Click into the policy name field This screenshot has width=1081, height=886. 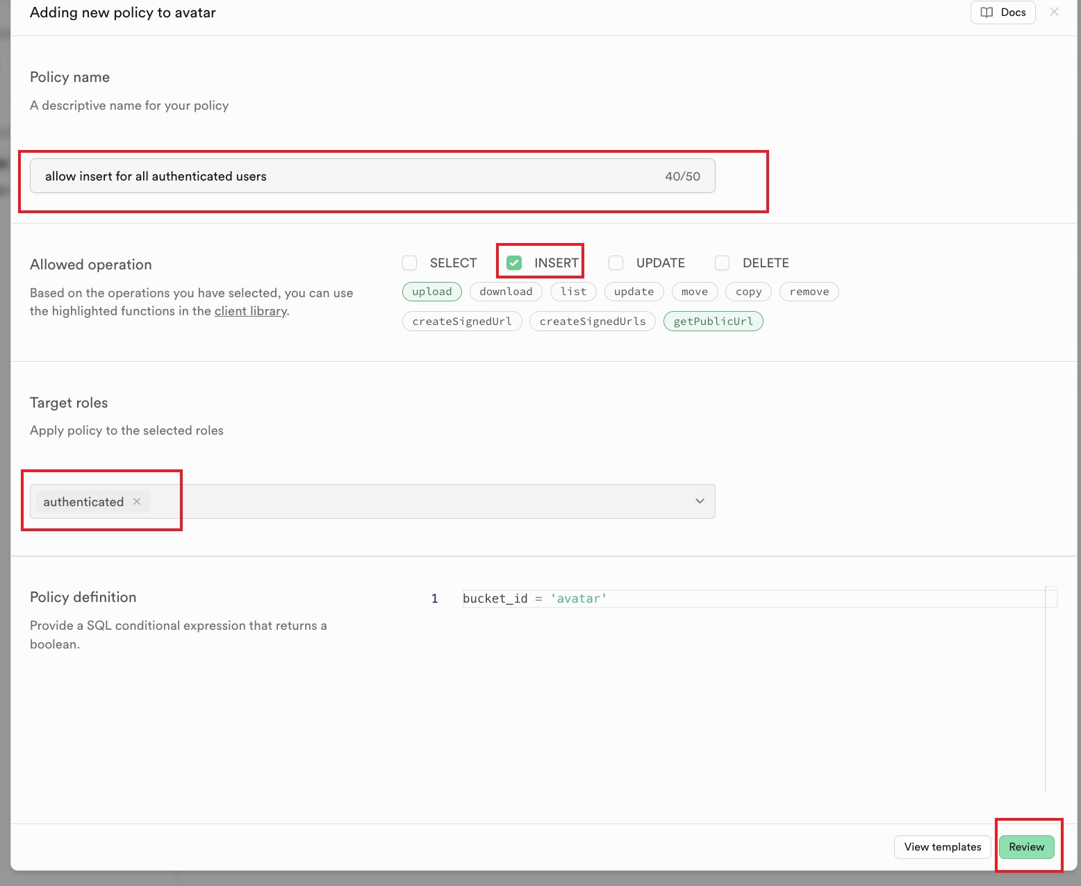pos(347,176)
